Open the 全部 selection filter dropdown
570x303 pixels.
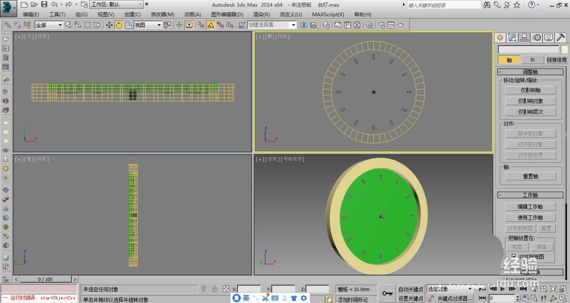pyautogui.click(x=49, y=25)
